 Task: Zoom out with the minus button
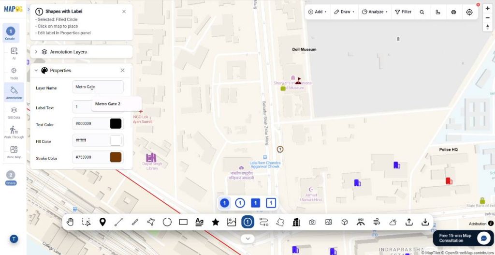(x=488, y=18)
